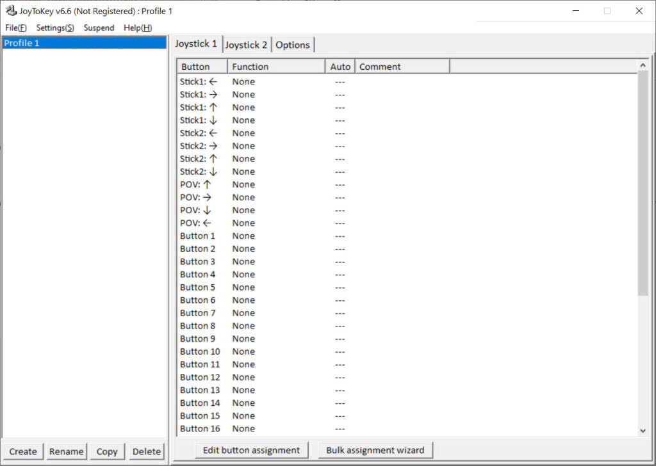Select the Button 12 row

(x=407, y=378)
